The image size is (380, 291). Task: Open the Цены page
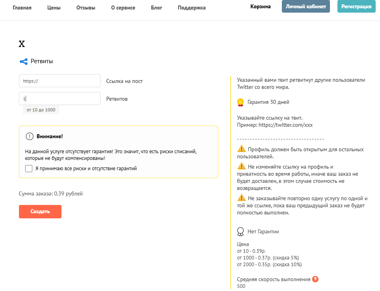click(54, 8)
